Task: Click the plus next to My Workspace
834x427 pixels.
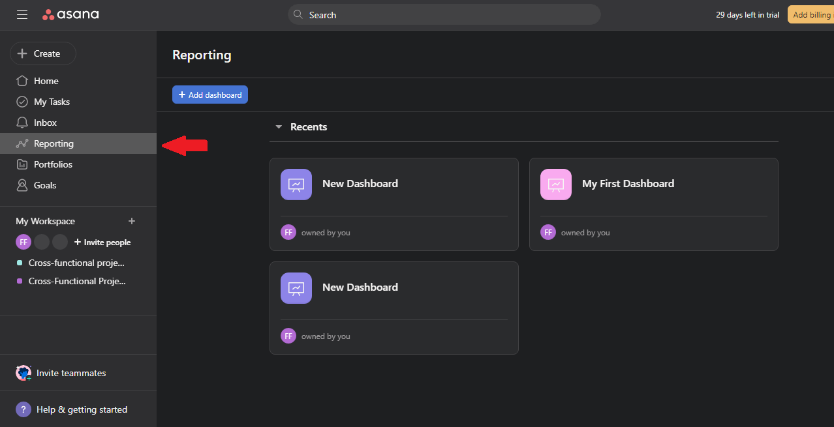Action: click(132, 221)
